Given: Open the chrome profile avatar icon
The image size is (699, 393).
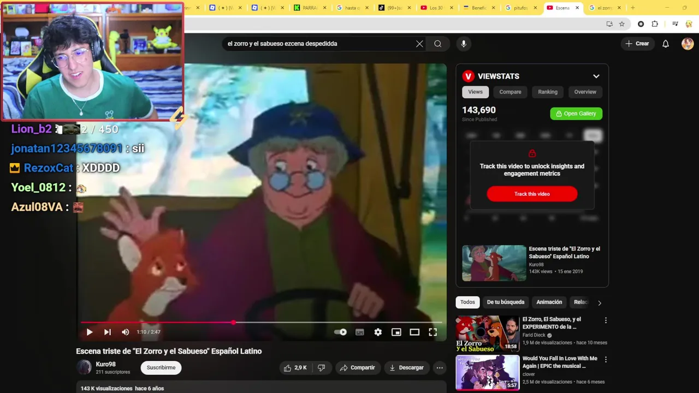Looking at the screenshot, I should (689, 24).
